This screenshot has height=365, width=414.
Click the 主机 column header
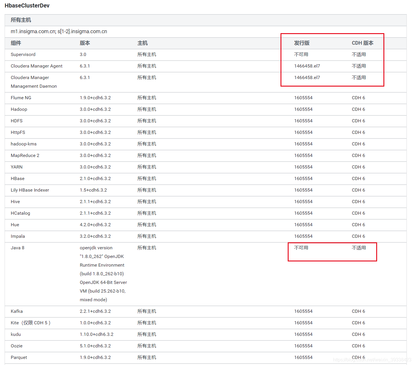click(142, 43)
